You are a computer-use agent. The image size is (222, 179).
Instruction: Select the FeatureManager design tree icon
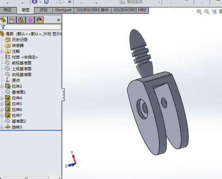click(3, 20)
